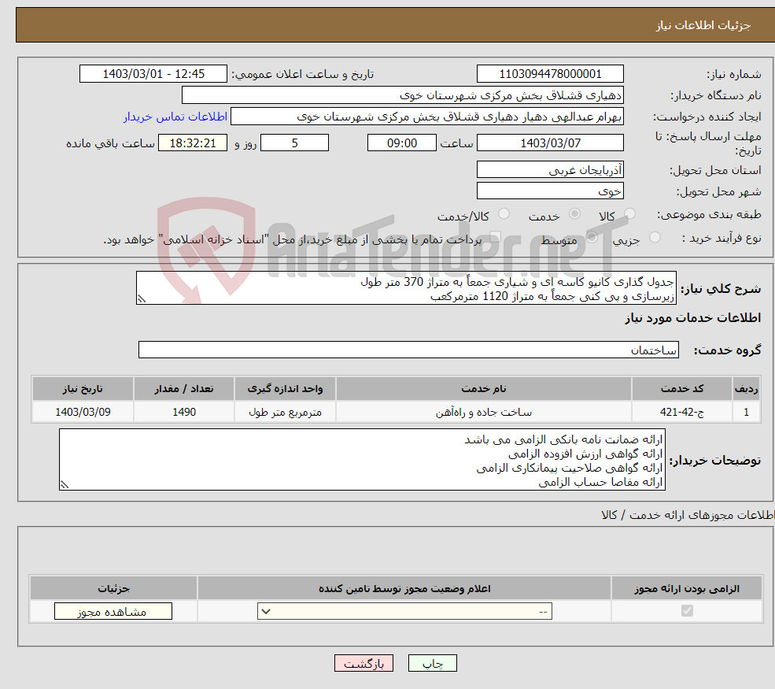Click the بازگشت back button

point(364,663)
